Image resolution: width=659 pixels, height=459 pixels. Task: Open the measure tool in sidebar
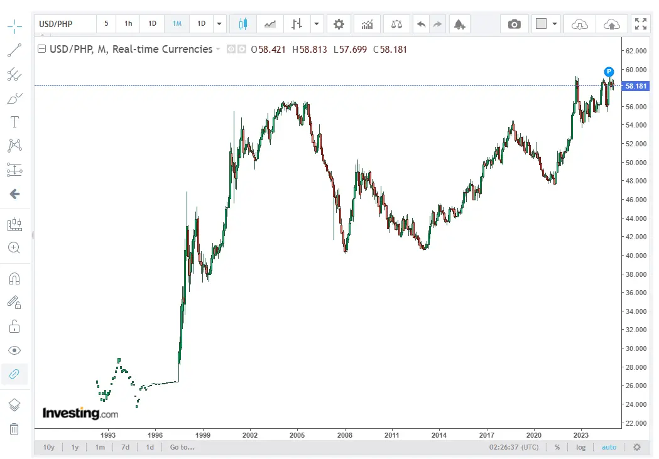point(14,224)
